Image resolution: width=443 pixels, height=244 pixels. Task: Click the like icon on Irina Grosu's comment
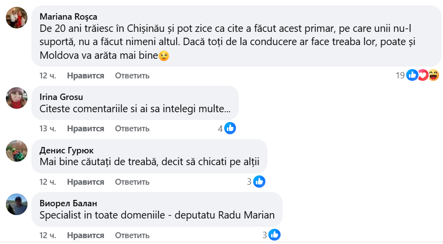tap(230, 129)
